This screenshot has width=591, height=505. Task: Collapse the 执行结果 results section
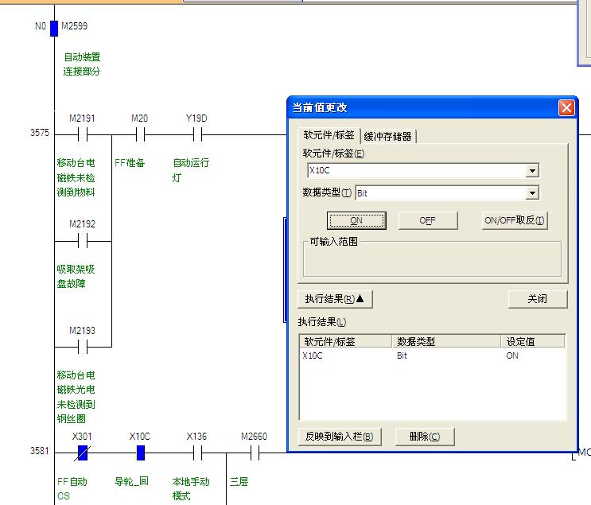(334, 299)
